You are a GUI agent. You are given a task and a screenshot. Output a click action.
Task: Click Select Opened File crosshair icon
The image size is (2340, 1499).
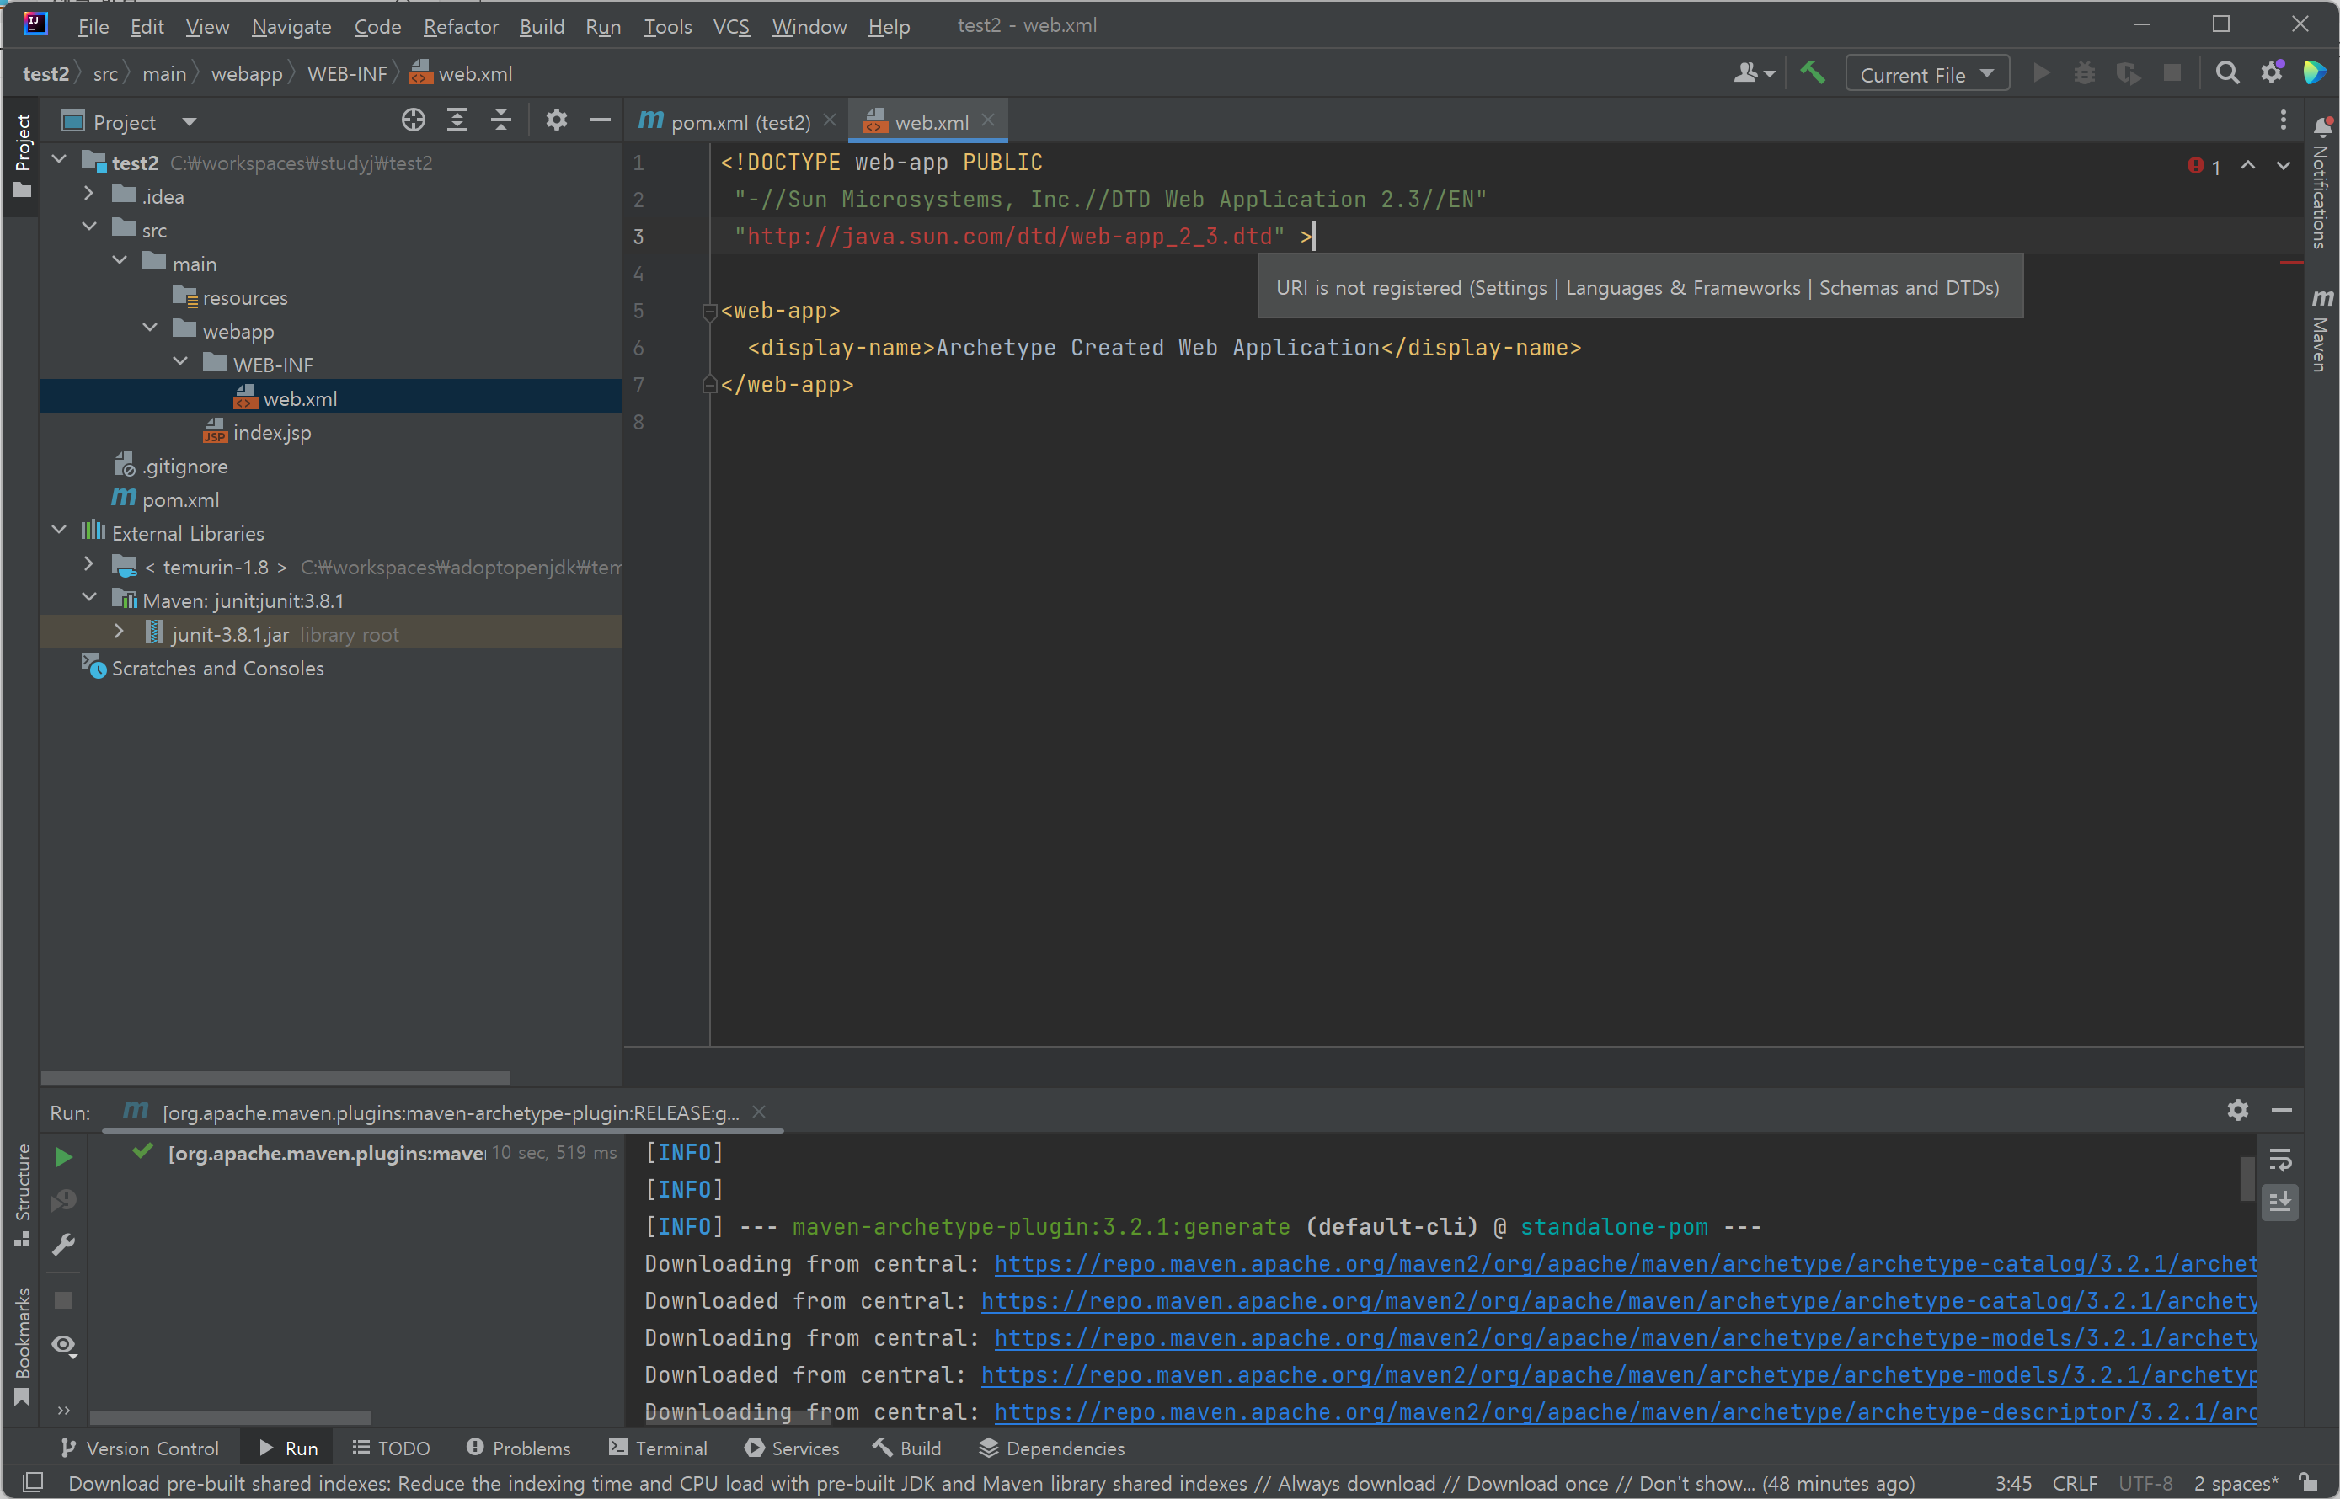413,120
